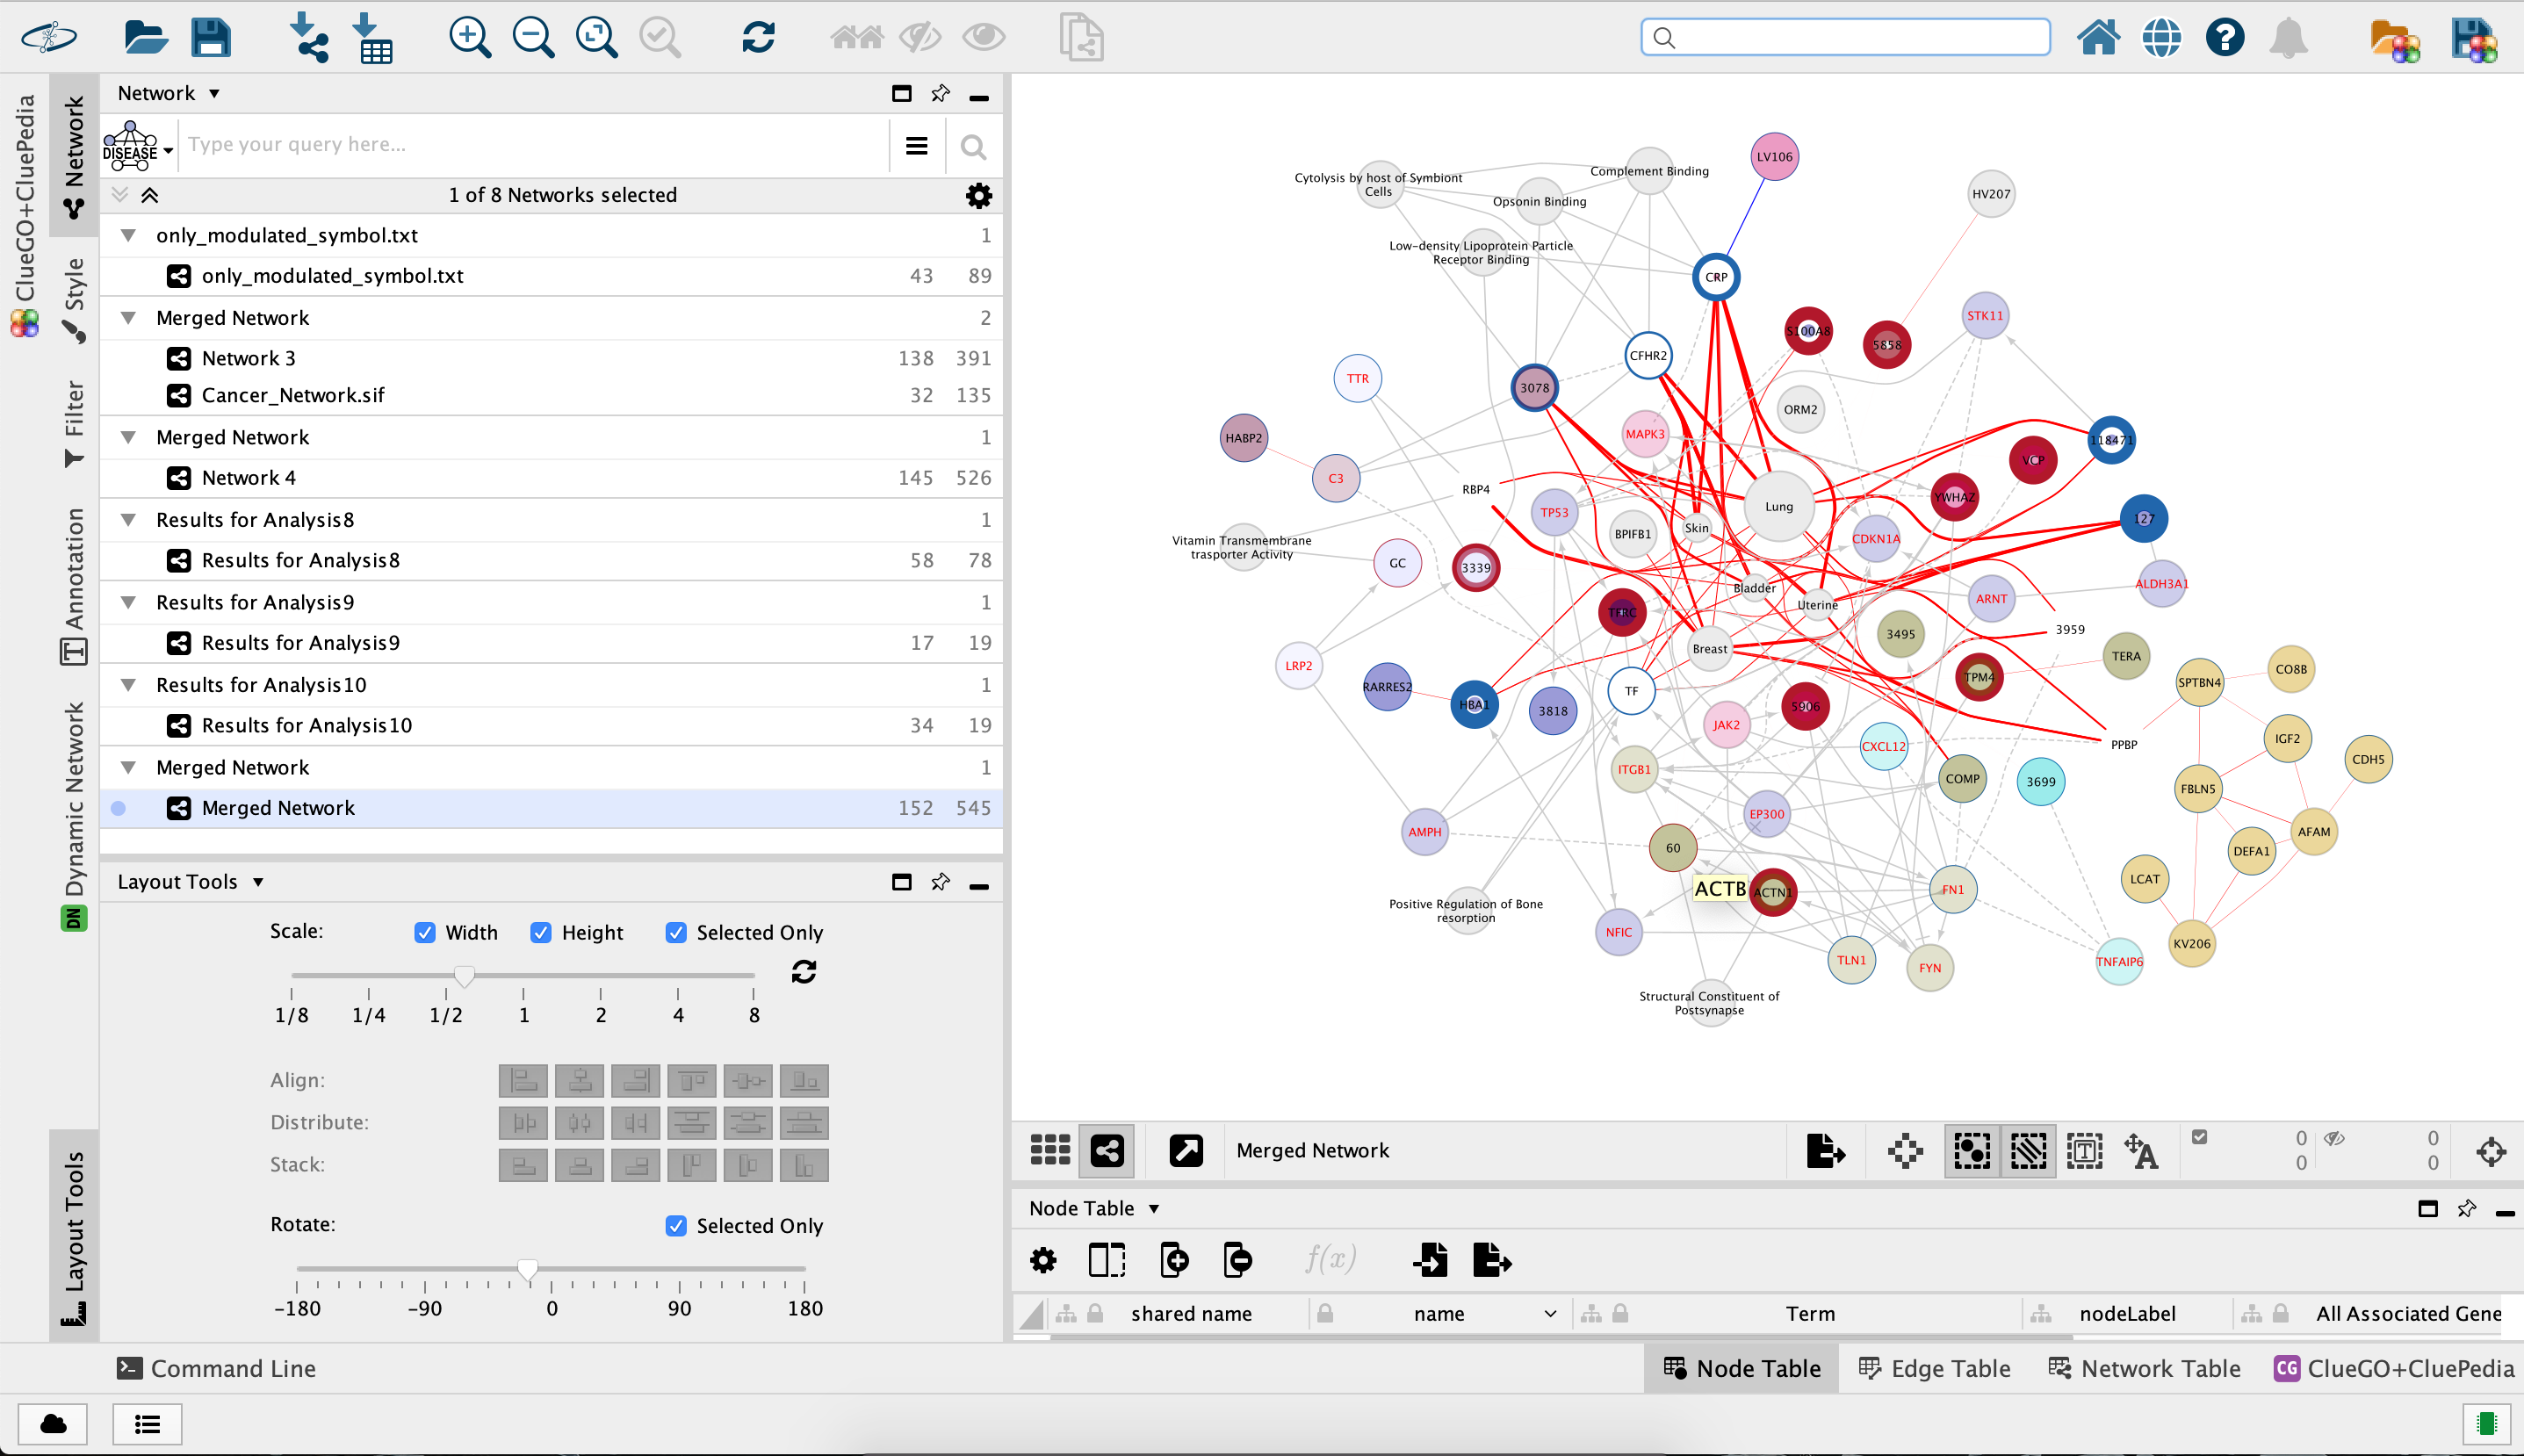Export network to file icon in view toolbar
The image size is (2524, 1456).
[1825, 1151]
